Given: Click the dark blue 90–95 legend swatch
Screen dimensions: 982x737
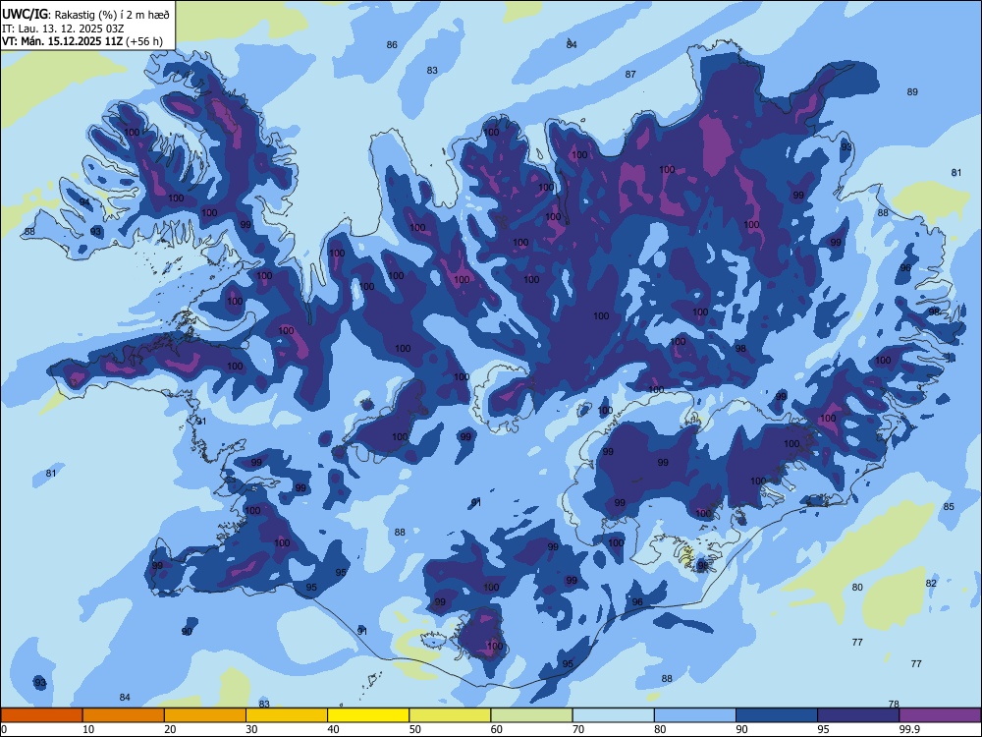Looking at the screenshot, I should click(777, 715).
